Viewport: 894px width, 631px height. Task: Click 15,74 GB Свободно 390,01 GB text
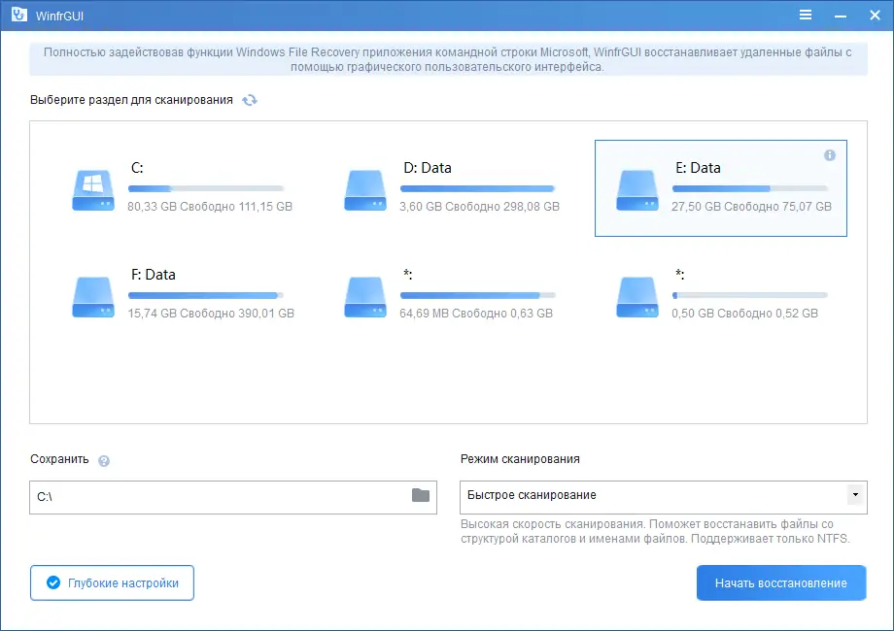pyautogui.click(x=211, y=314)
